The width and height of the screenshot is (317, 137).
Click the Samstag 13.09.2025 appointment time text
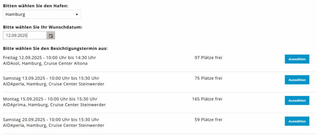[51, 78]
